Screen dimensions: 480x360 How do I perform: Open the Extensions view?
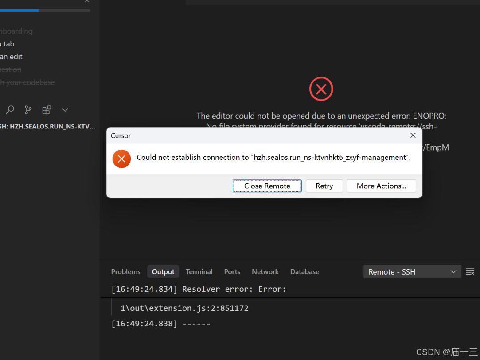(x=47, y=110)
